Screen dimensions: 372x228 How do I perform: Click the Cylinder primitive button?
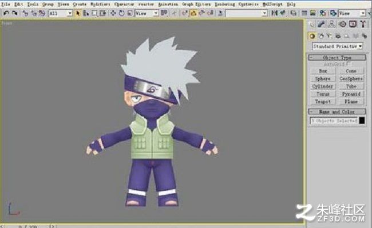(x=323, y=86)
